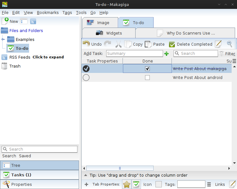Switch to the Widgets tab
The image size is (237, 189).
pos(109,33)
